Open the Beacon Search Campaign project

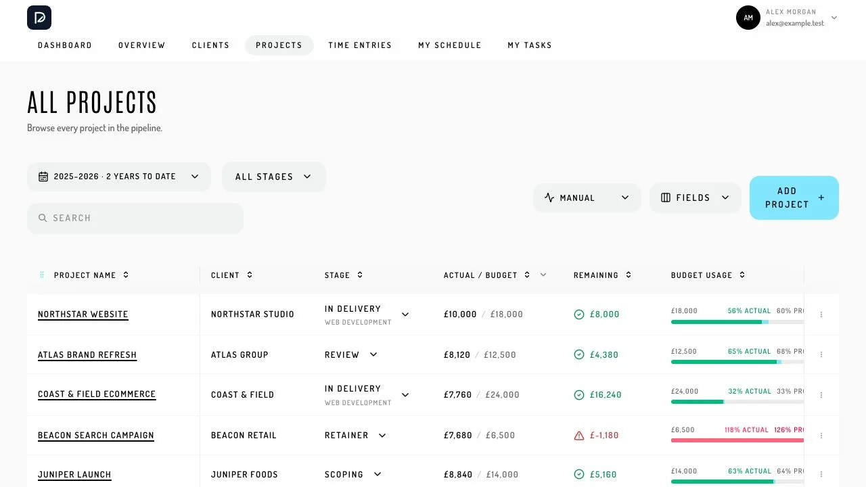96,436
